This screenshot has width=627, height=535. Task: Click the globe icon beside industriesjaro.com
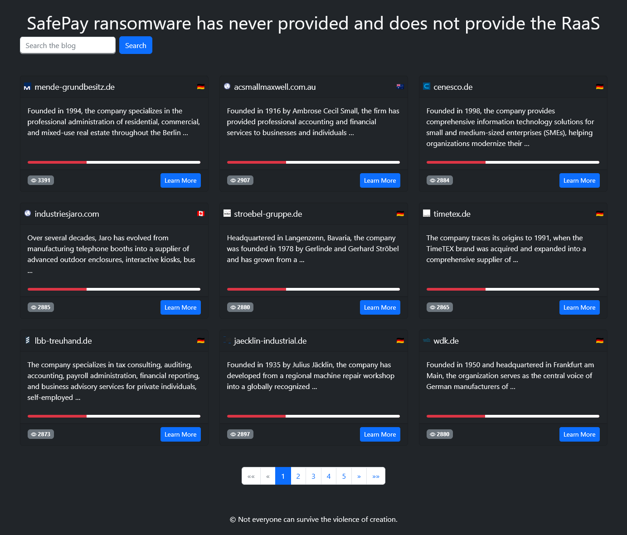pos(27,213)
